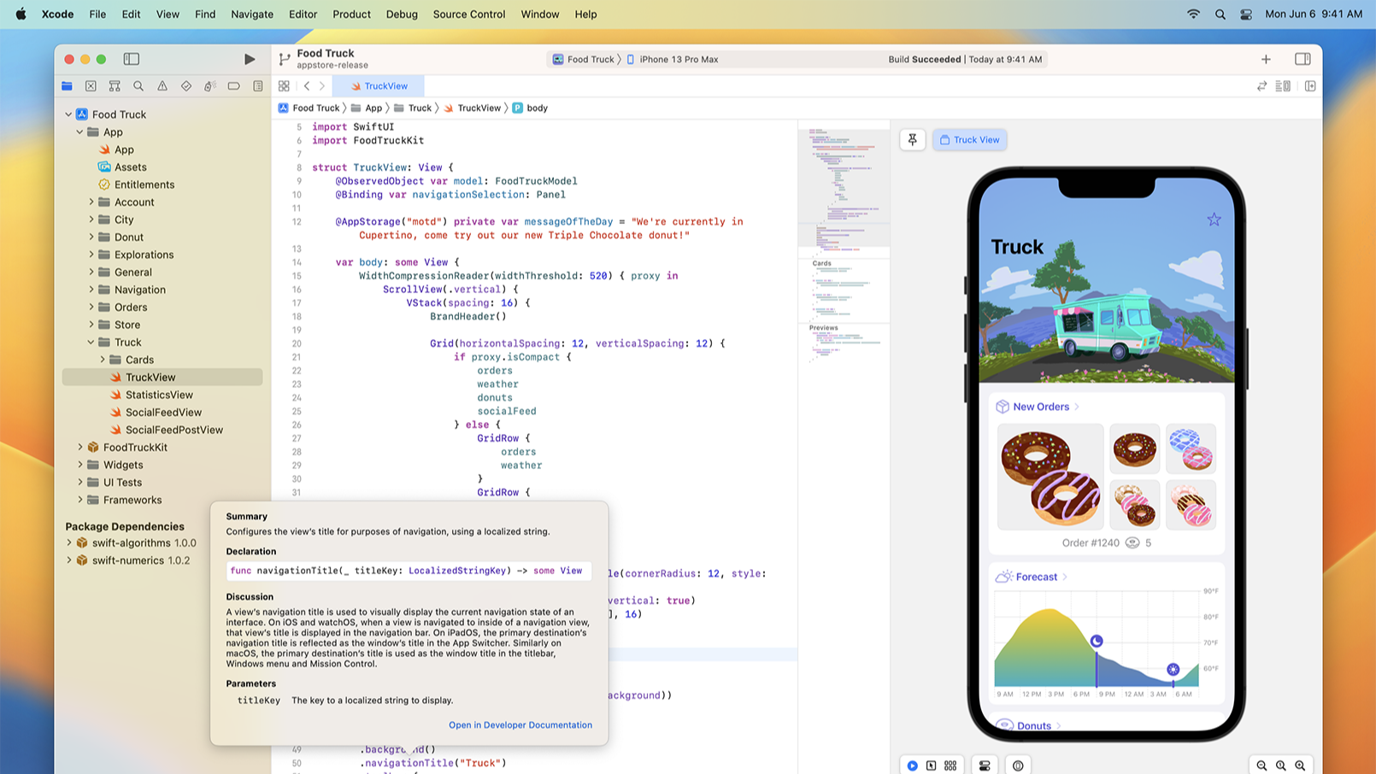
Task: Select the TruckView editor tab
Action: pos(378,86)
